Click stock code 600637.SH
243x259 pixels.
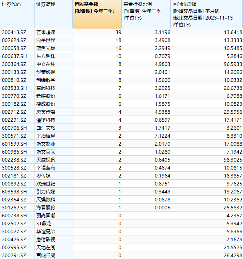[13, 57]
